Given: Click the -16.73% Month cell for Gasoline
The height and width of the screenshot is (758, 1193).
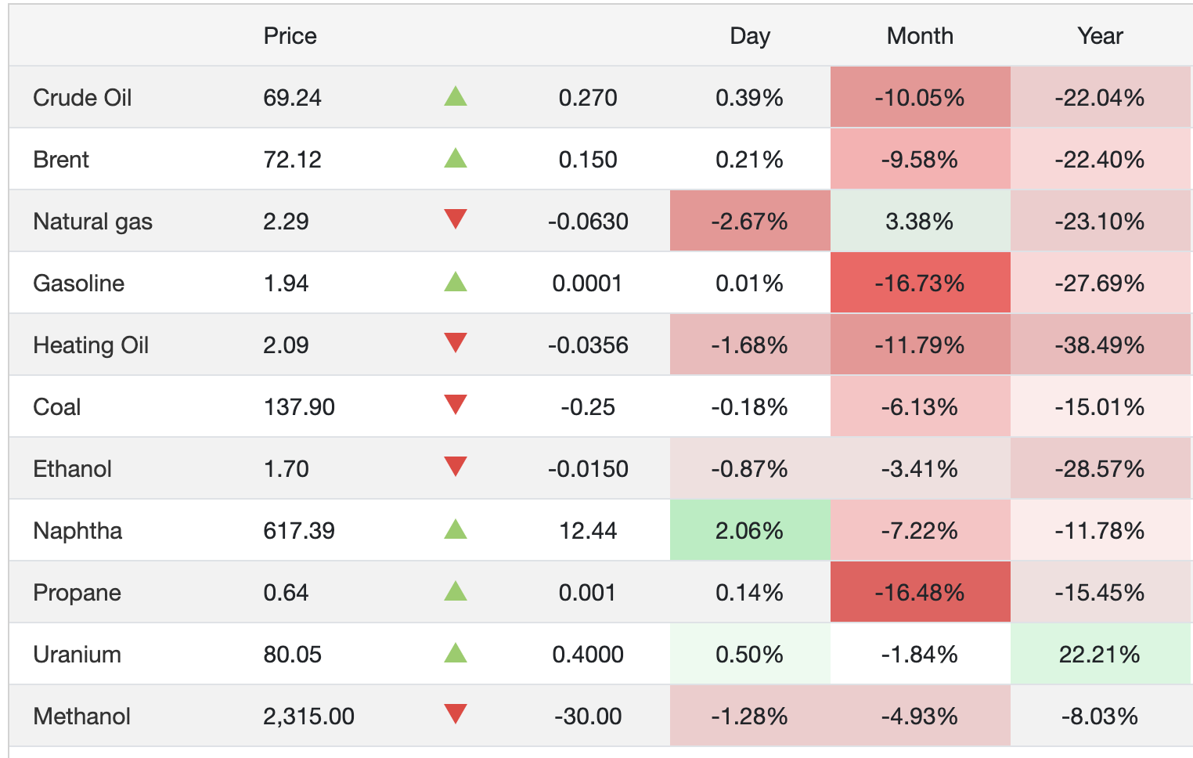Looking at the screenshot, I should (920, 283).
